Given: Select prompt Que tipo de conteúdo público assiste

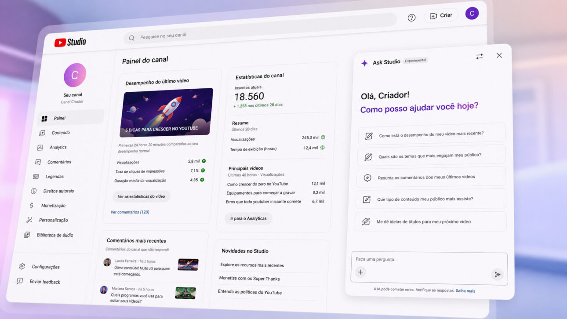Looking at the screenshot, I should 431,199.
